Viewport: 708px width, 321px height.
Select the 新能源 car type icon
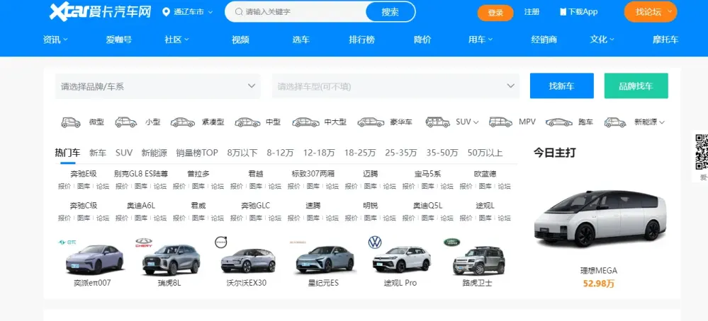pyautogui.click(x=615, y=122)
